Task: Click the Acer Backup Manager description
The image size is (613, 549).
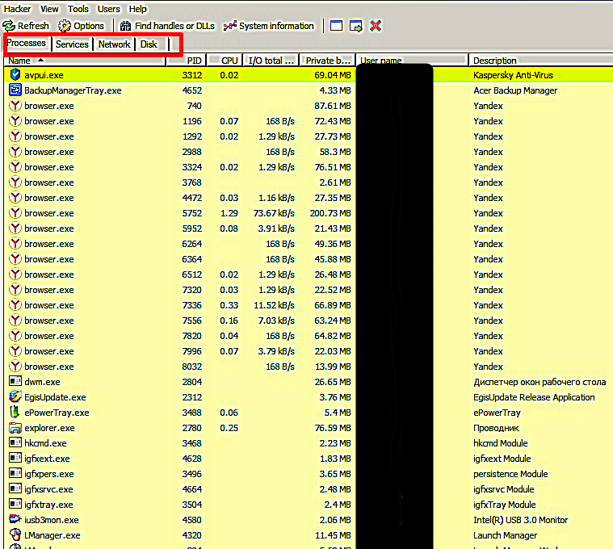Action: [515, 90]
